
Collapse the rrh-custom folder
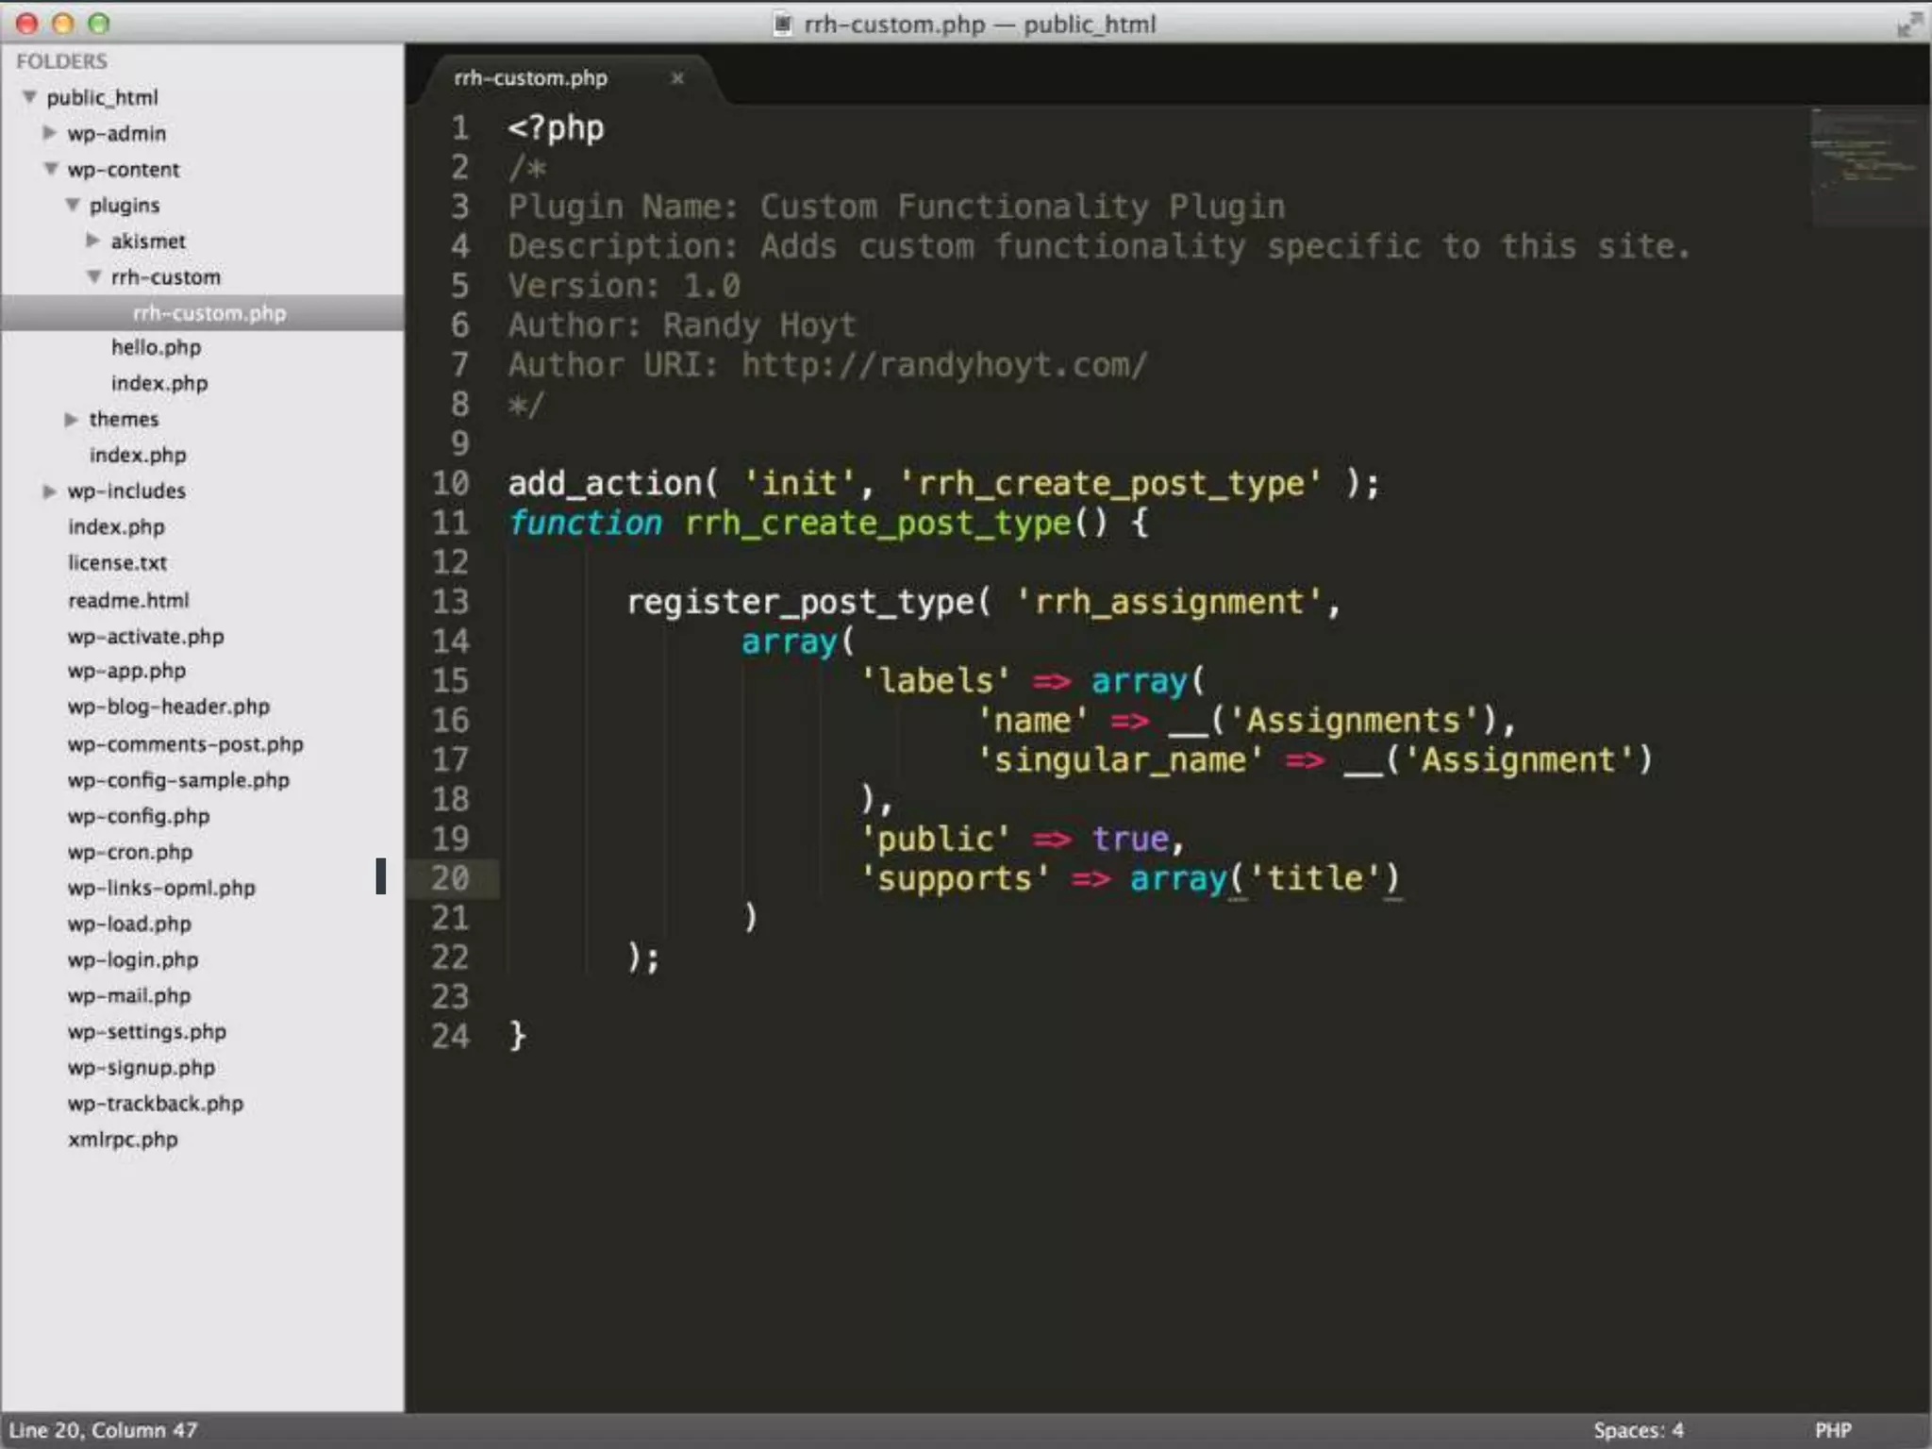coord(94,276)
